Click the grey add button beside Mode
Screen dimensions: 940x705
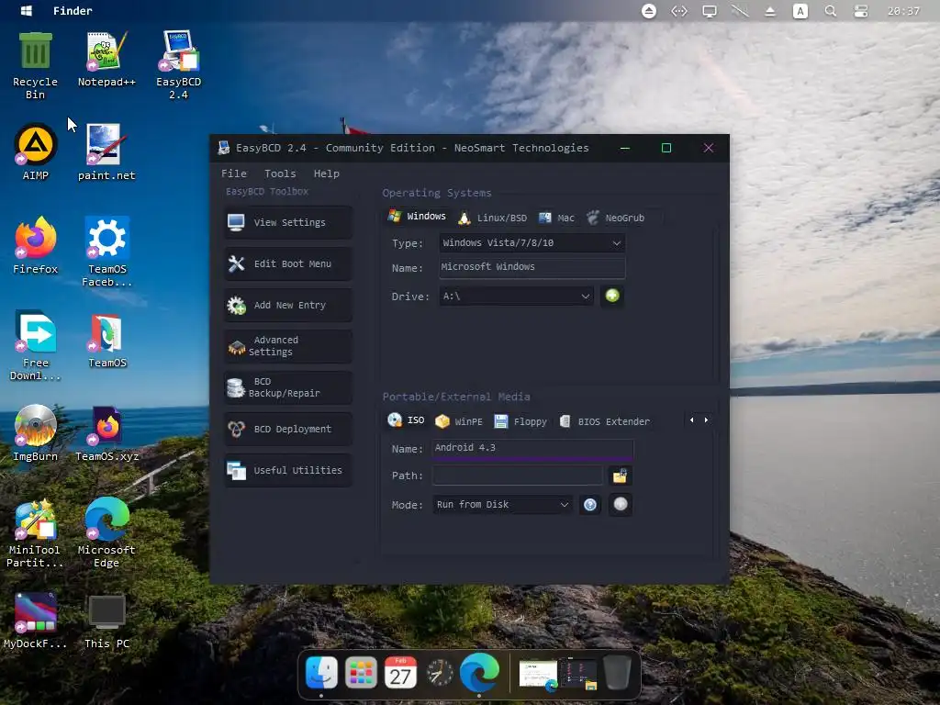621,504
